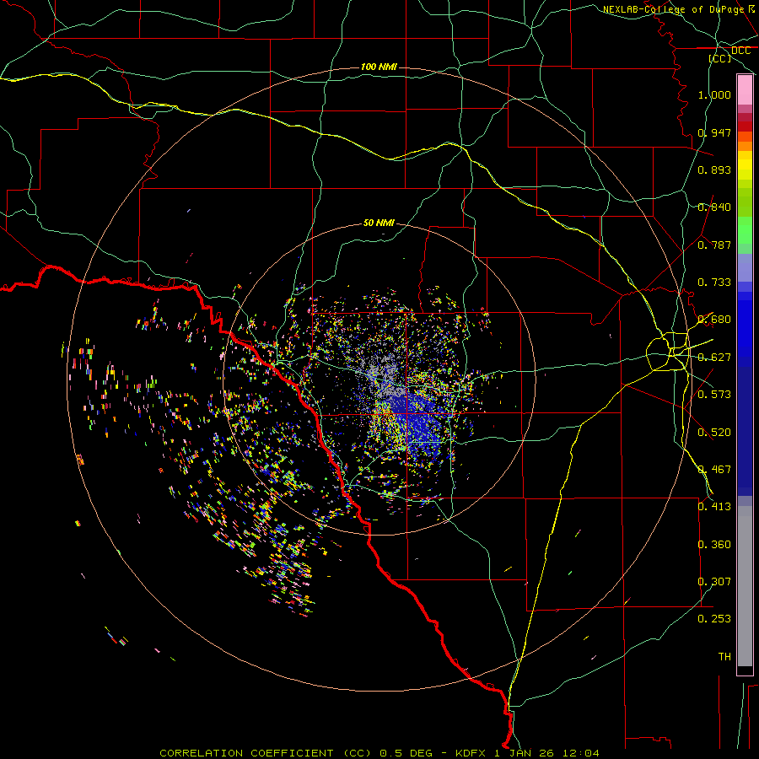Click the 12:04 timestamp in caption
The width and height of the screenshot is (759, 759).
(580, 753)
